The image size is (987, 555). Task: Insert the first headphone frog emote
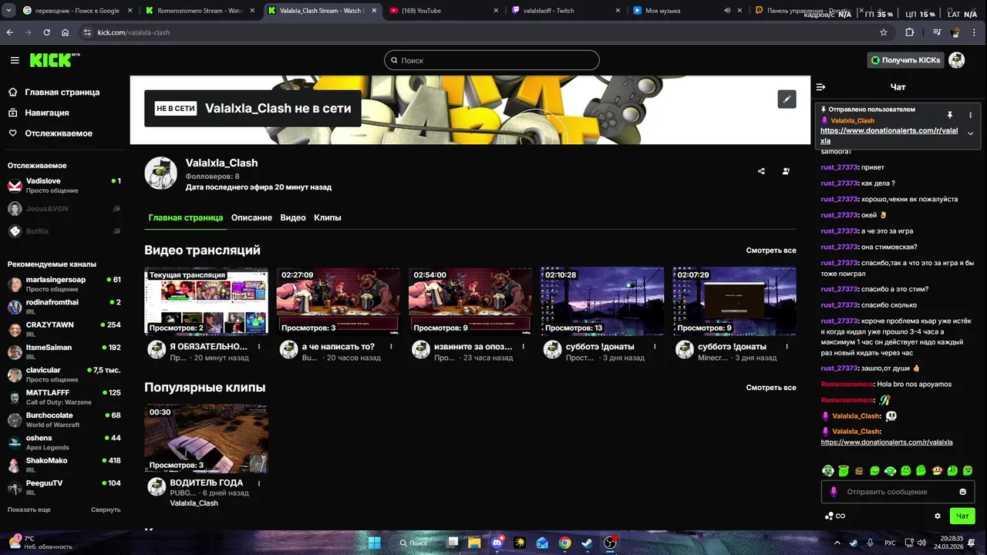(827, 470)
